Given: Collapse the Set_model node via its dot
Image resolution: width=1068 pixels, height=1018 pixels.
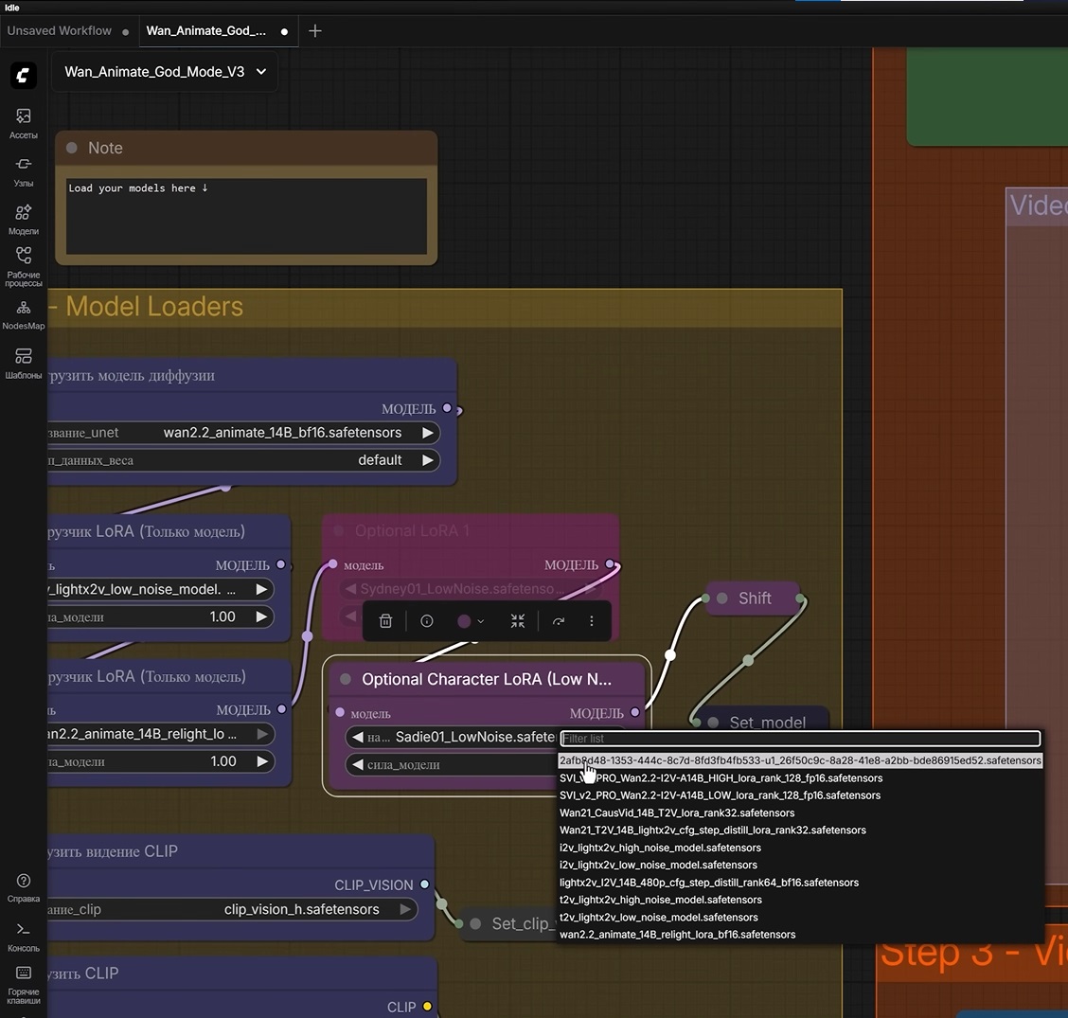Looking at the screenshot, I should [713, 723].
